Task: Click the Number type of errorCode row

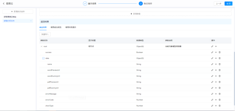Action: click(140, 100)
